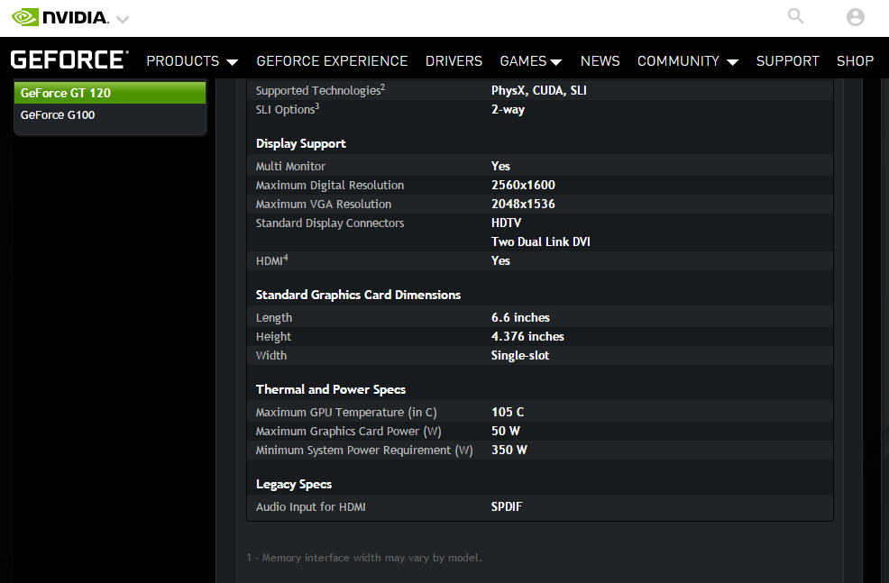Click the 105 C value

click(x=508, y=412)
